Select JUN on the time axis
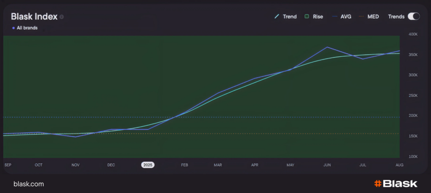This screenshot has width=431, height=193. [x=327, y=165]
